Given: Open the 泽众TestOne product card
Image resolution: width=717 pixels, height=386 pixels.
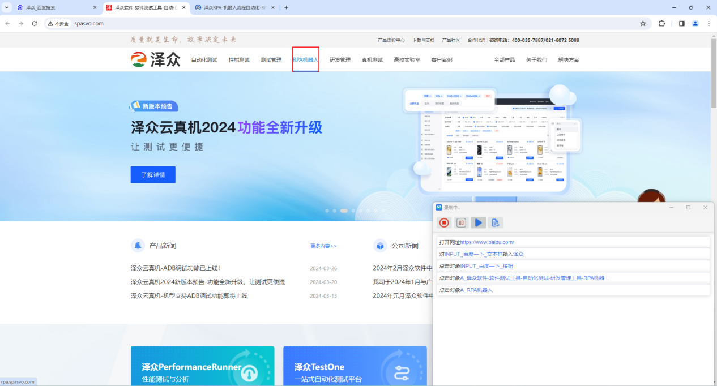Looking at the screenshot, I should [x=355, y=366].
